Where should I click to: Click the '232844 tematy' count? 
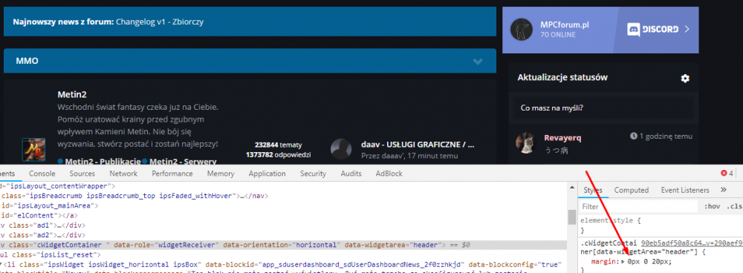(278, 145)
